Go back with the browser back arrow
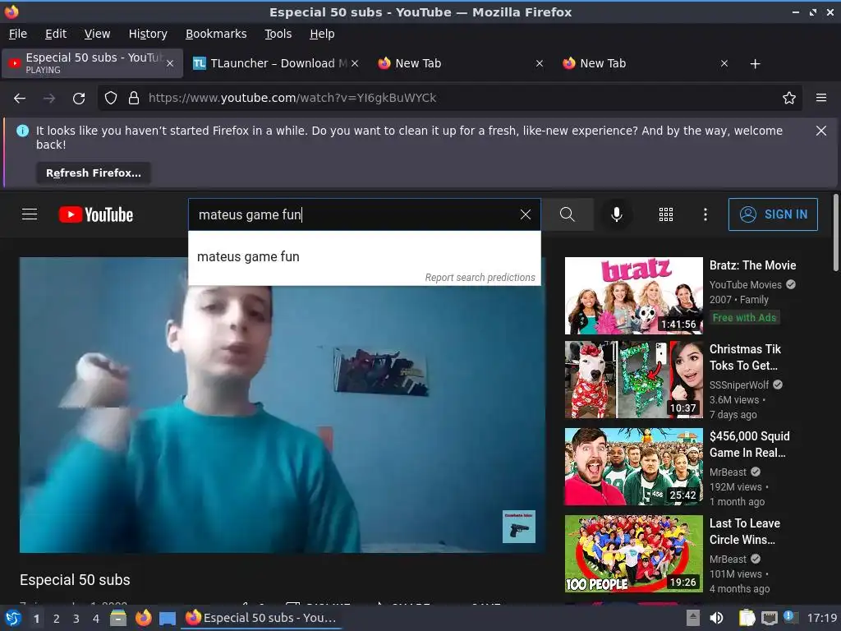The width and height of the screenshot is (841, 631). (x=20, y=99)
